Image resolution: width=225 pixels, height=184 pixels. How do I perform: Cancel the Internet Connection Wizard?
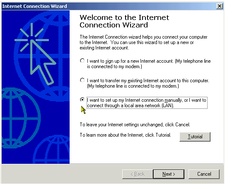click(x=204, y=174)
